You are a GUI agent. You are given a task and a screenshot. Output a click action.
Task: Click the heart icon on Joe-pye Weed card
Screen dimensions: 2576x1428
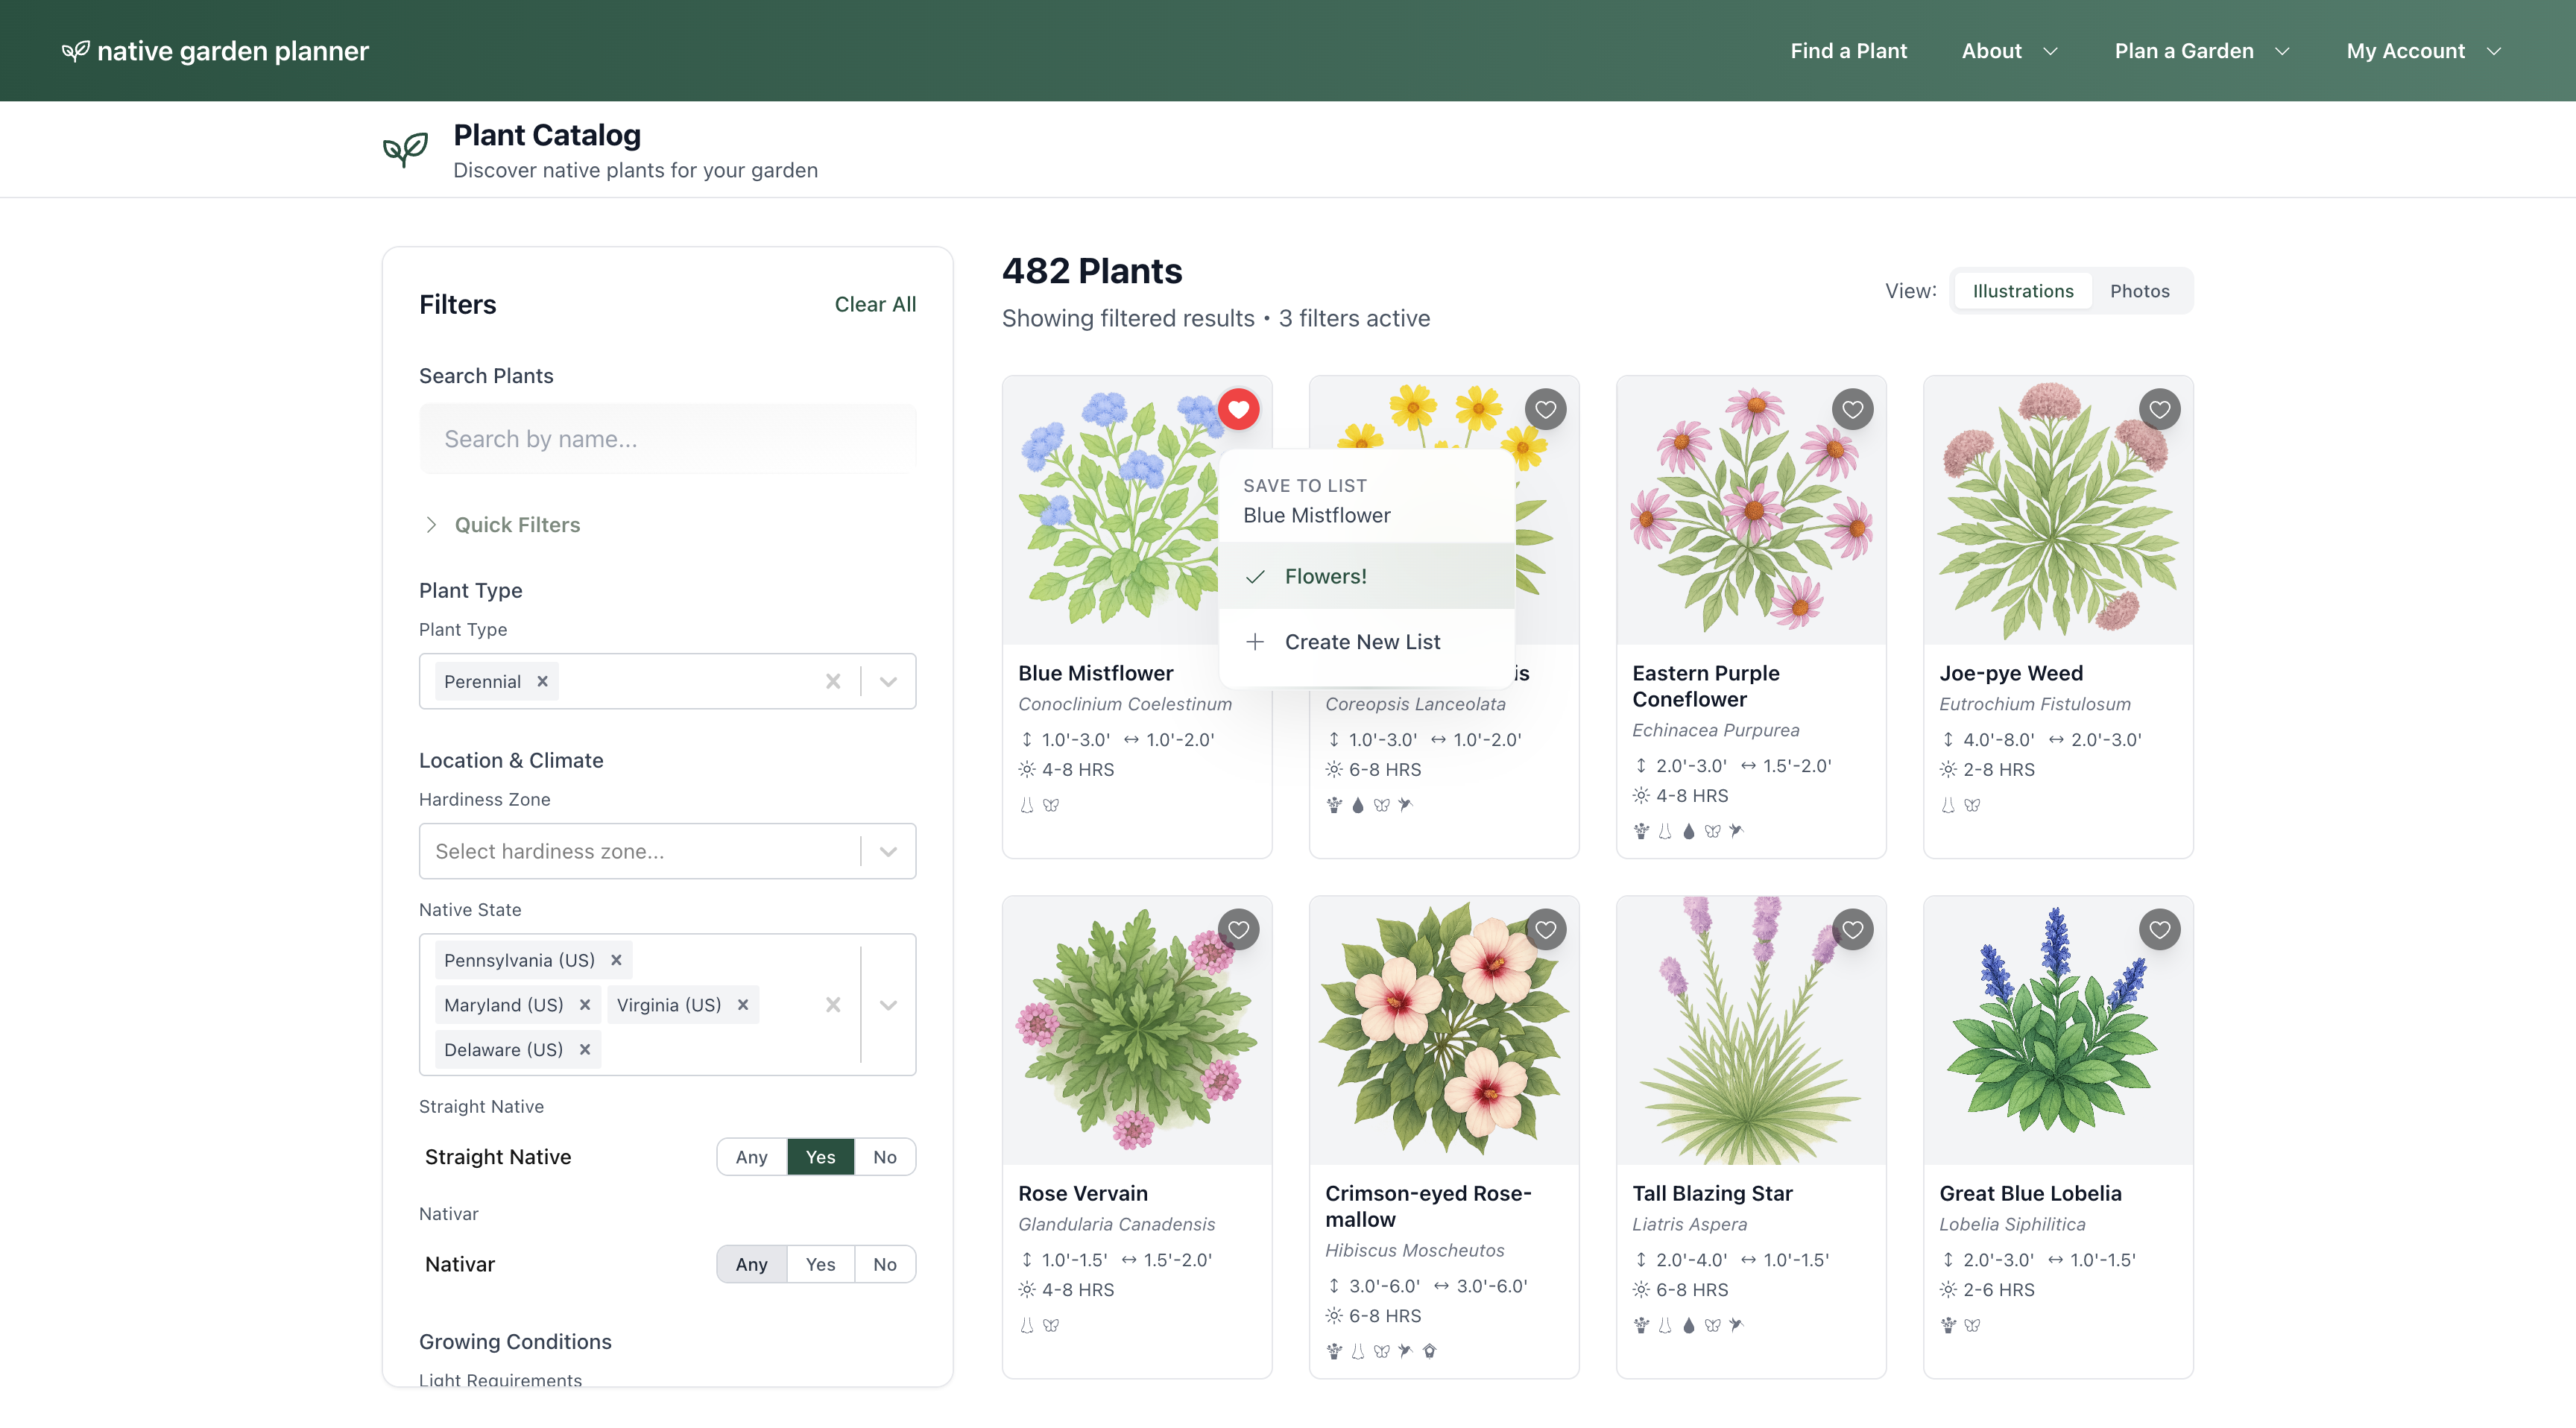[2159, 409]
